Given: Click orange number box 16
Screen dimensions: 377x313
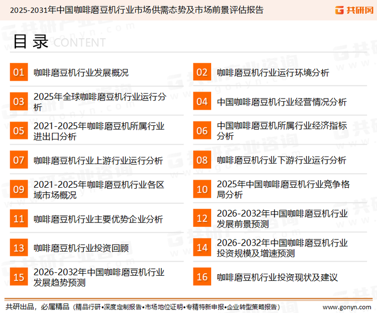Looking at the screenshot, I should click(x=202, y=277).
